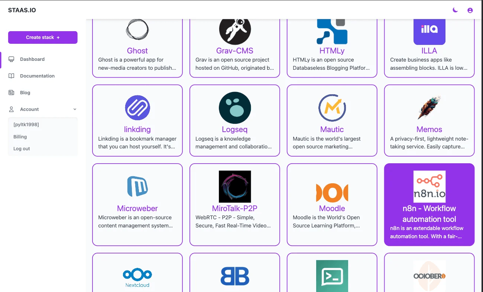The image size is (483, 292).
Task: Click the Mautic M logo
Action: [332, 108]
